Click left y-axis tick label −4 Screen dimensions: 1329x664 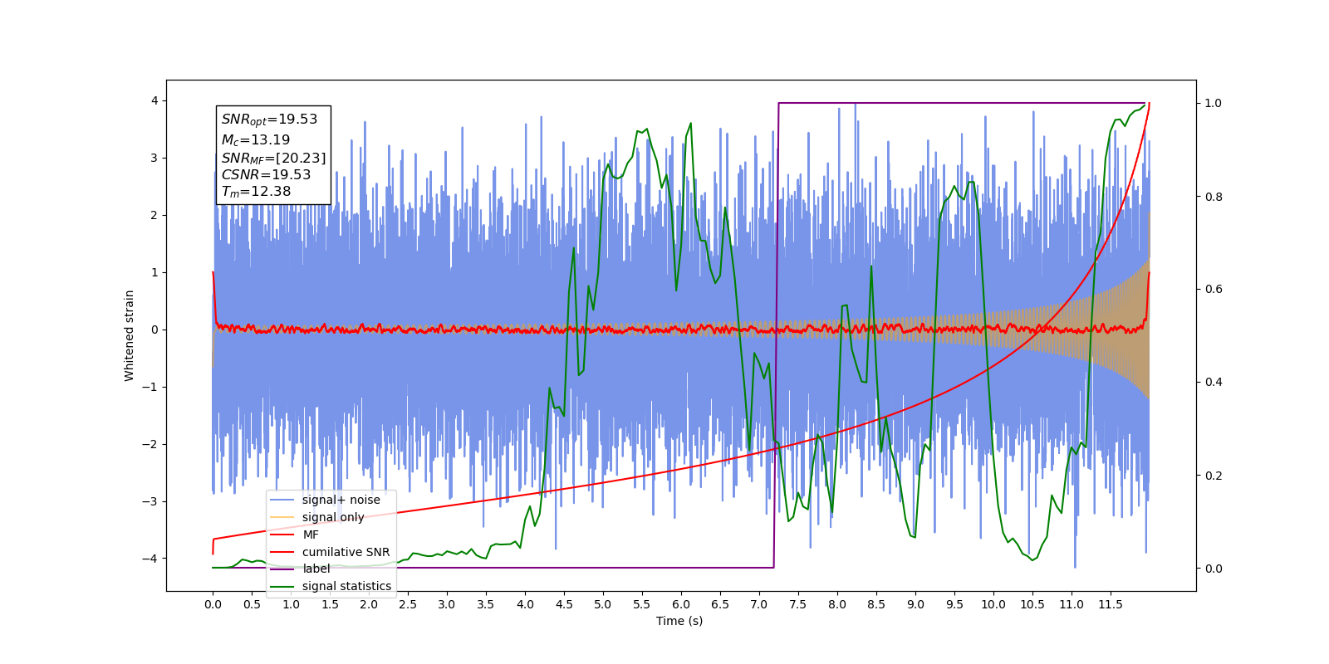tap(150, 559)
